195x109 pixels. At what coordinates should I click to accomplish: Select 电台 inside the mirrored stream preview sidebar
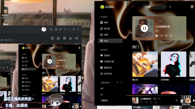(28, 69)
